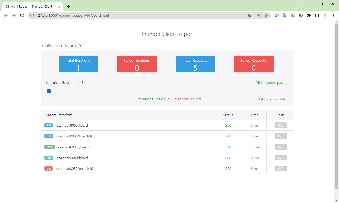View site information icon in address bar
The image size is (339, 203).
pyautogui.click(x=32, y=15)
